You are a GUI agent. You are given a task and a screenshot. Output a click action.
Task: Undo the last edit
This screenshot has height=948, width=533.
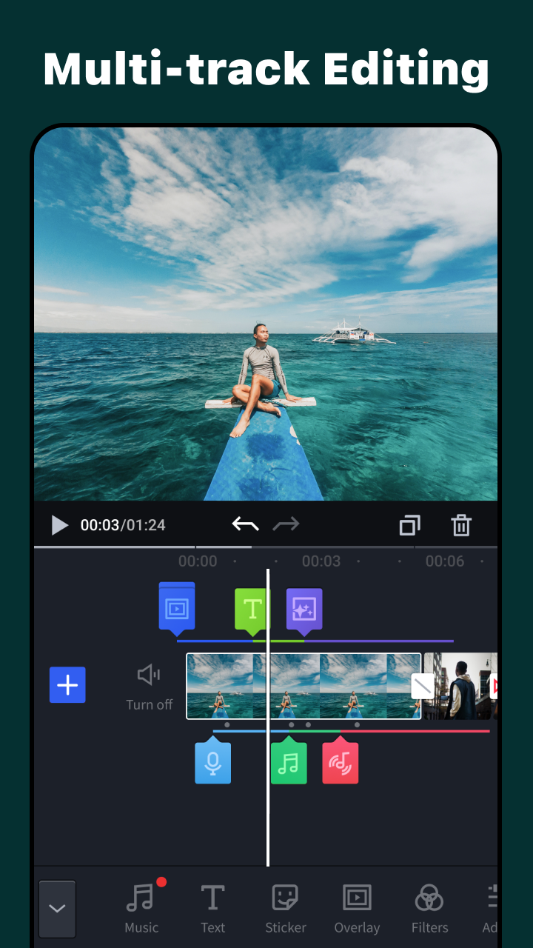(245, 525)
